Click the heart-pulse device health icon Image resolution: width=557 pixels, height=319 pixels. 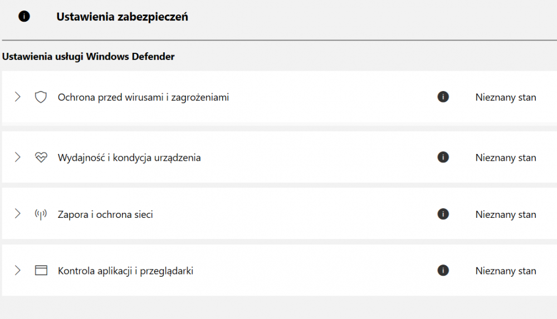41,157
